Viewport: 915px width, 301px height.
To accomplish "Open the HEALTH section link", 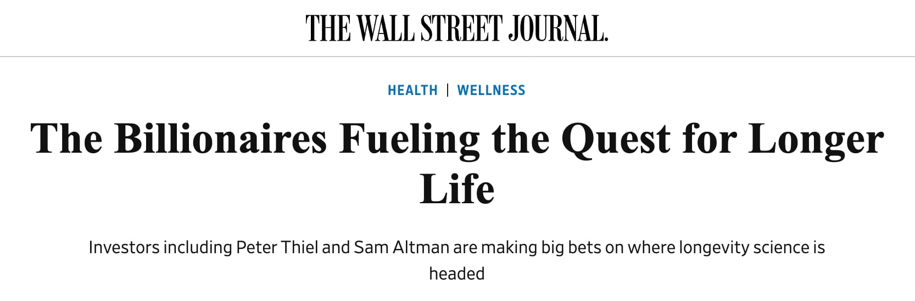I will (412, 90).
